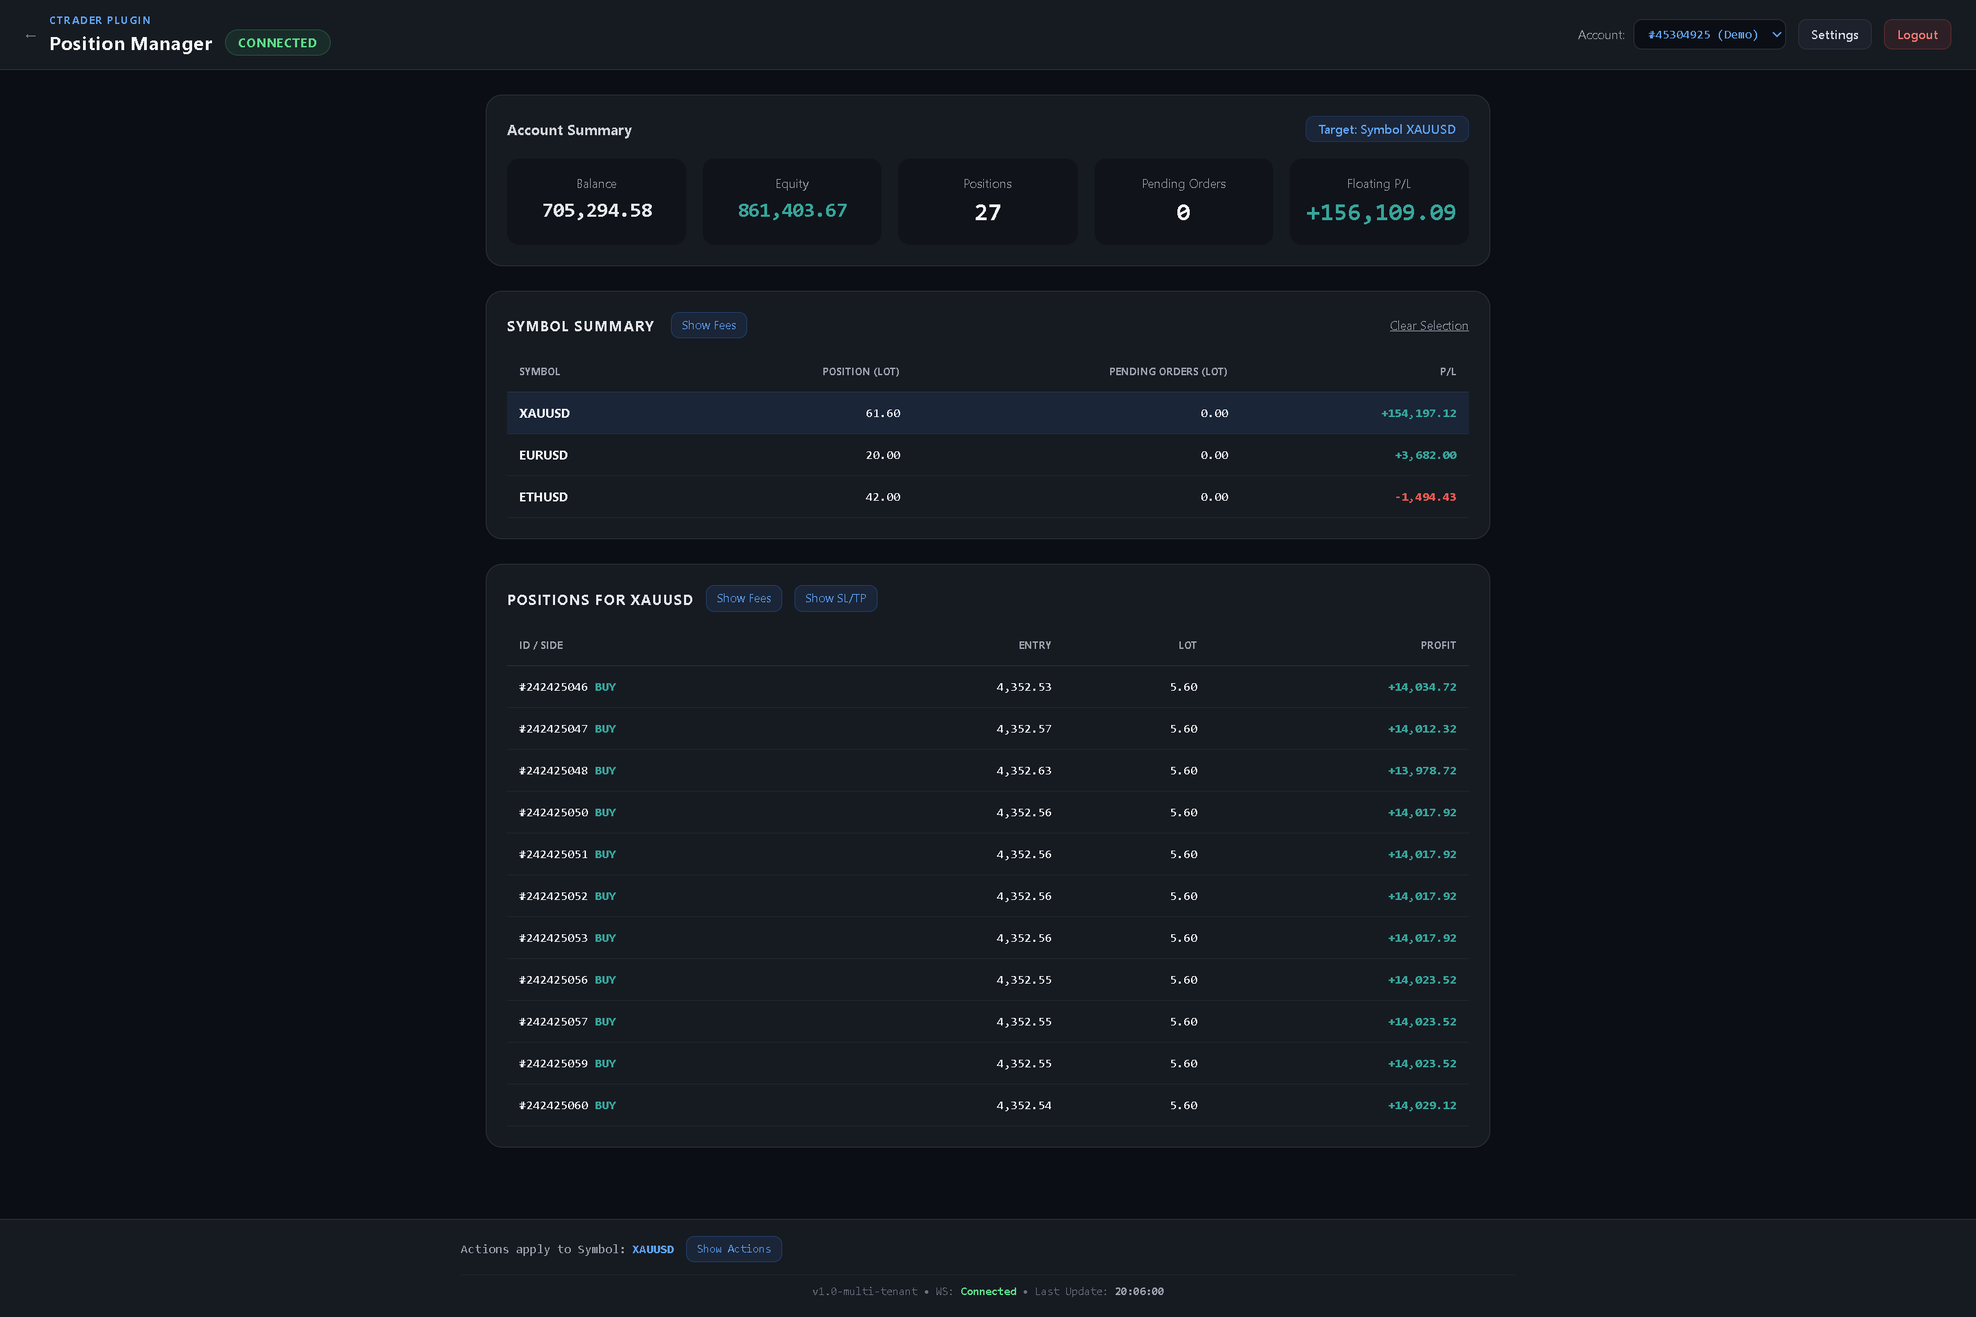Open Settings

[1834, 34]
